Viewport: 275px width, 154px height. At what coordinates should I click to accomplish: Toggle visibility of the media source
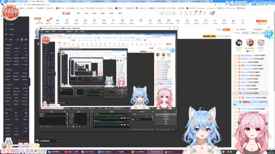click(x=88, y=120)
